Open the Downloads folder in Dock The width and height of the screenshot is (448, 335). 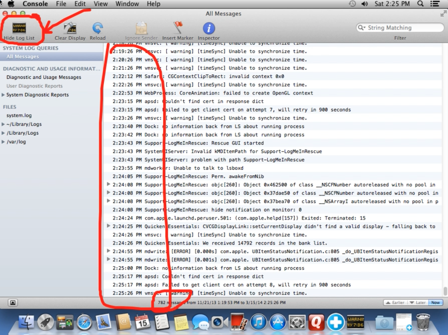pyautogui.click(x=384, y=322)
